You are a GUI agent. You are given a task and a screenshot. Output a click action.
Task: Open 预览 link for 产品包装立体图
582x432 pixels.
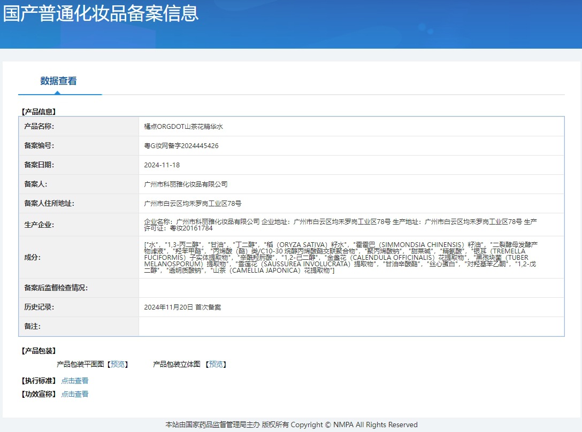click(216, 364)
